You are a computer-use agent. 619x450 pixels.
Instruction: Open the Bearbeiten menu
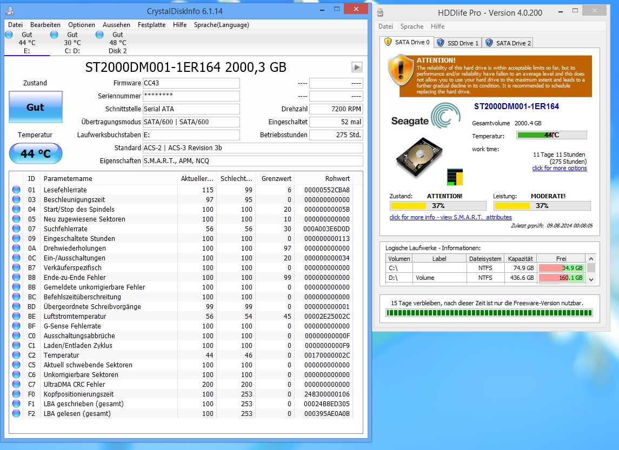(x=45, y=25)
